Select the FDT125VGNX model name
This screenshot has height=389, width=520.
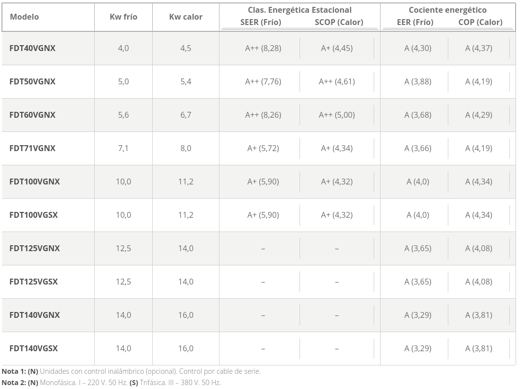35,249
